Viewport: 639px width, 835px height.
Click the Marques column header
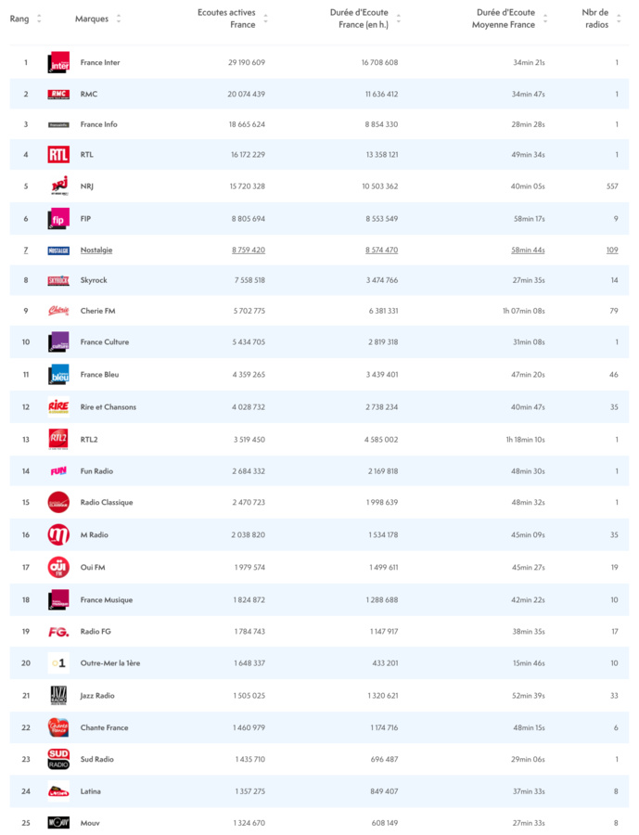[95, 18]
